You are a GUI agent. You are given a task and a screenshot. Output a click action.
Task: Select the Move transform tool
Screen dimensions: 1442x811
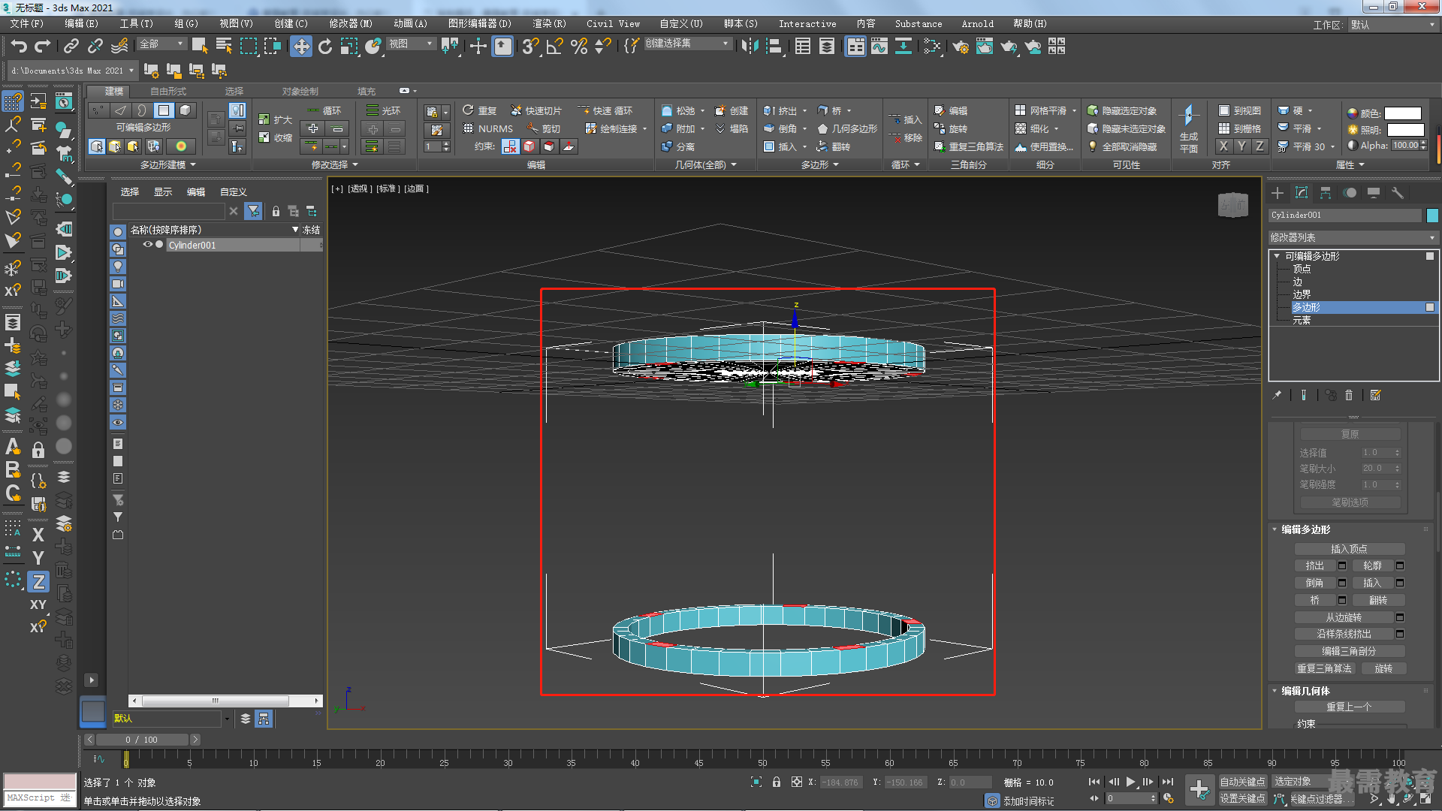click(x=300, y=47)
